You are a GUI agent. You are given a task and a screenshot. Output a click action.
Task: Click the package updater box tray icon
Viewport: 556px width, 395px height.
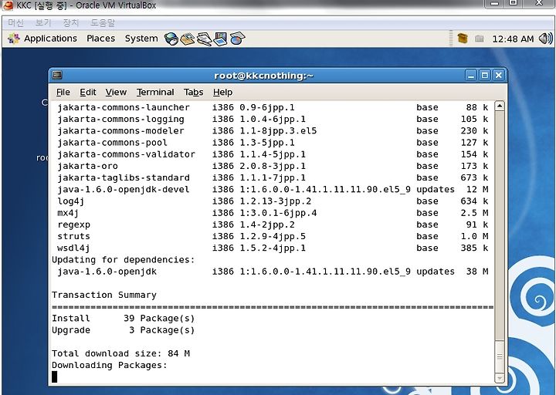[463, 39]
